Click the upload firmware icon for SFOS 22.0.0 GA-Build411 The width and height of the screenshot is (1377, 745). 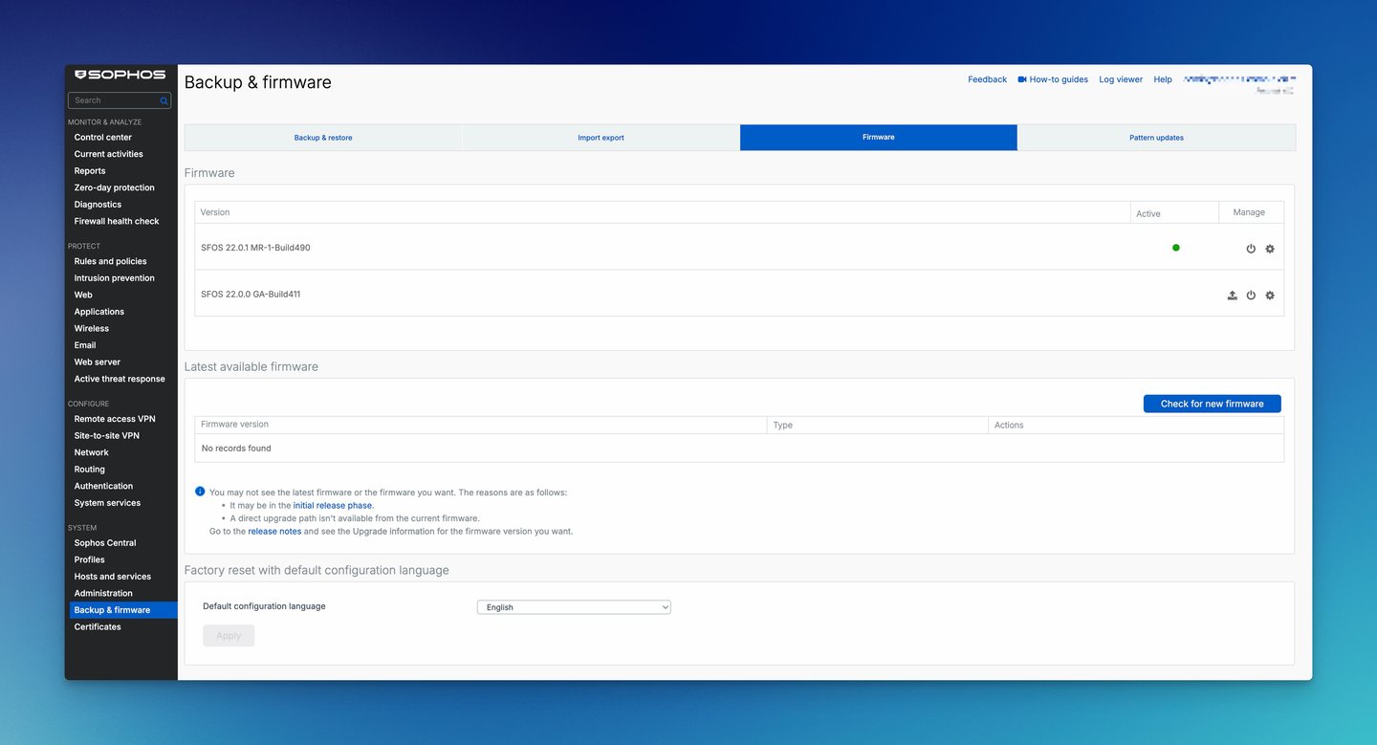point(1233,296)
